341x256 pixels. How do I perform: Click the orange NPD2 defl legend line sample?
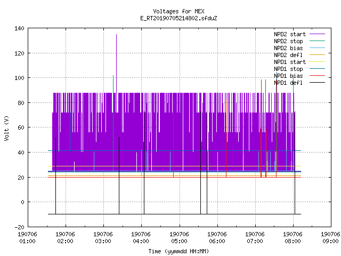click(317, 55)
